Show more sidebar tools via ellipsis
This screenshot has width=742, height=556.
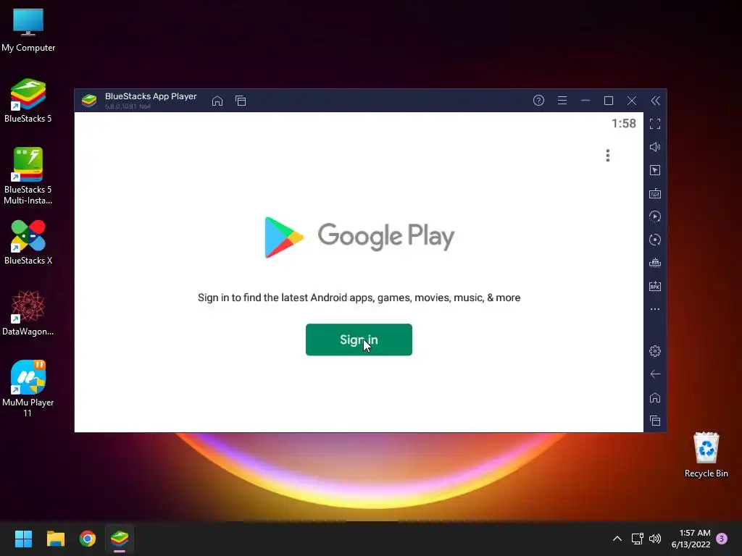pos(655,309)
